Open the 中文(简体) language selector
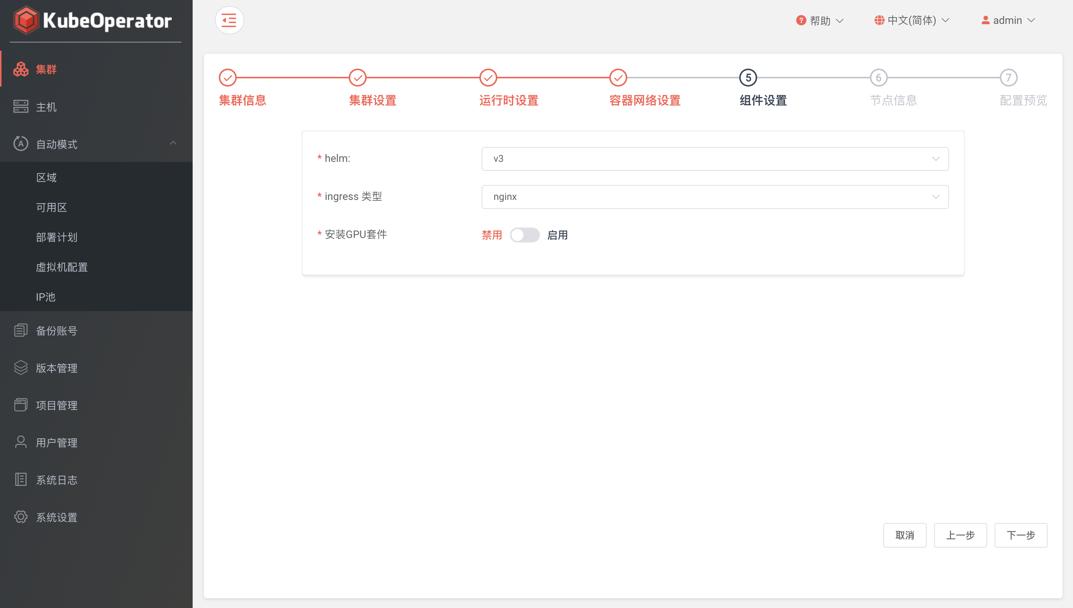This screenshot has width=1073, height=608. 912,20
